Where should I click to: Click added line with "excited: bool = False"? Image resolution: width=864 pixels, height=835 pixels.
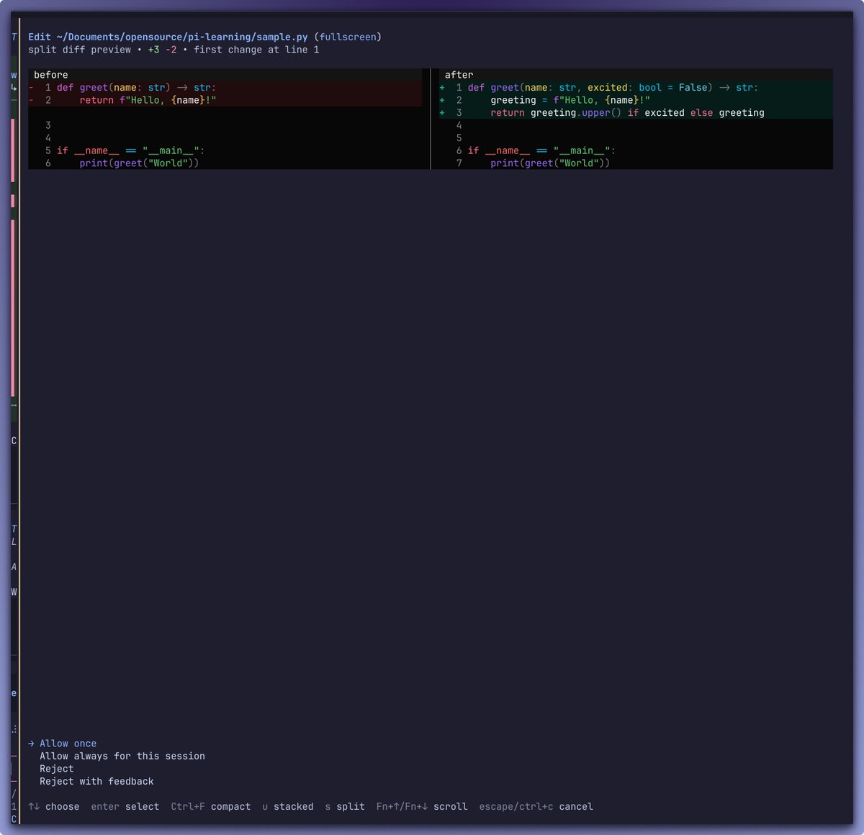(636, 87)
